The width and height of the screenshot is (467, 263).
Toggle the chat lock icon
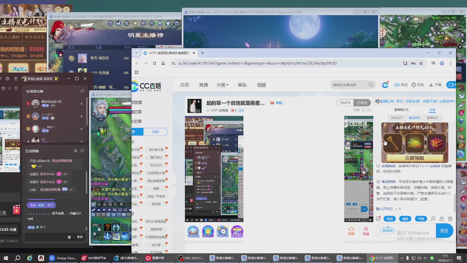441,219
